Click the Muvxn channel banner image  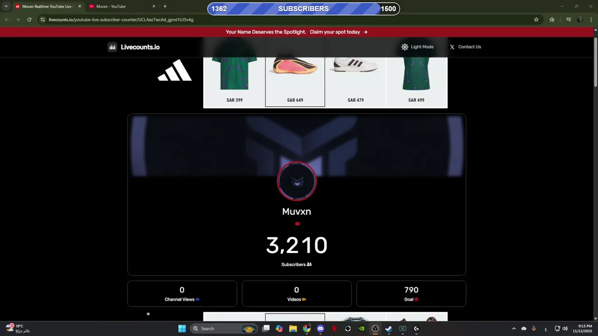pyautogui.click(x=297, y=146)
